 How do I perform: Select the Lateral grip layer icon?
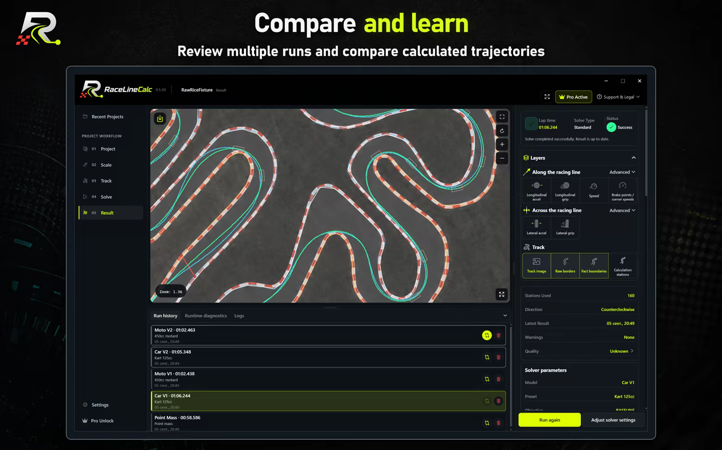click(565, 227)
